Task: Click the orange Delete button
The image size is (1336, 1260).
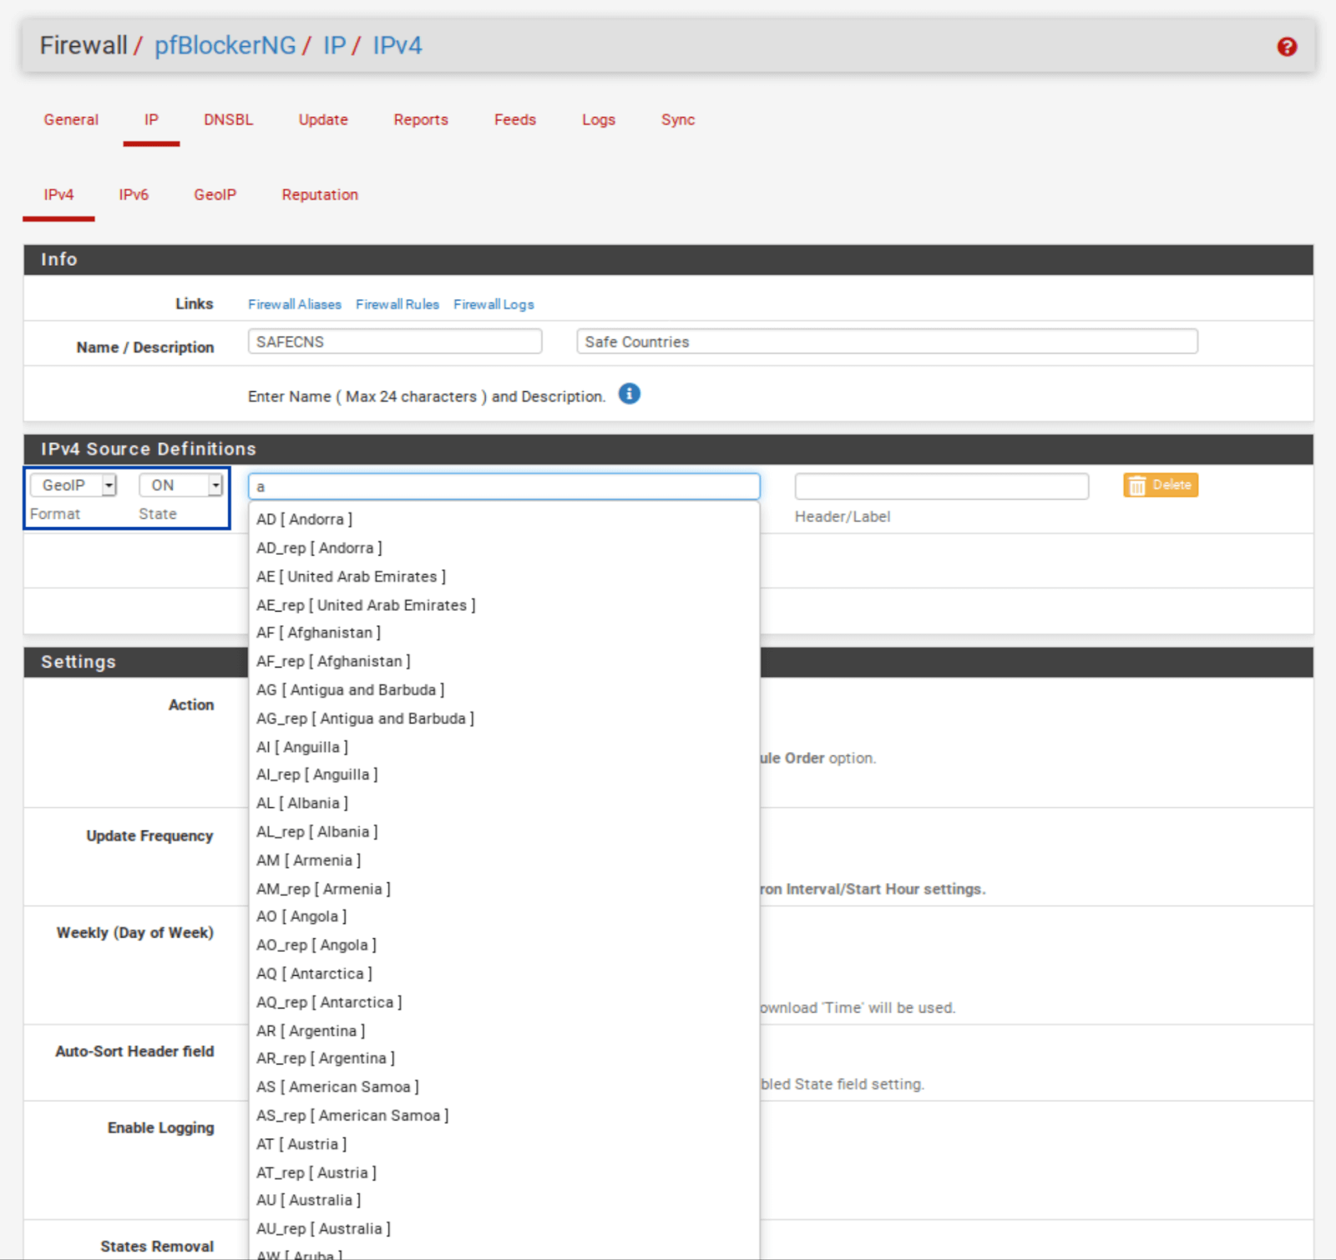Action: [x=1161, y=485]
